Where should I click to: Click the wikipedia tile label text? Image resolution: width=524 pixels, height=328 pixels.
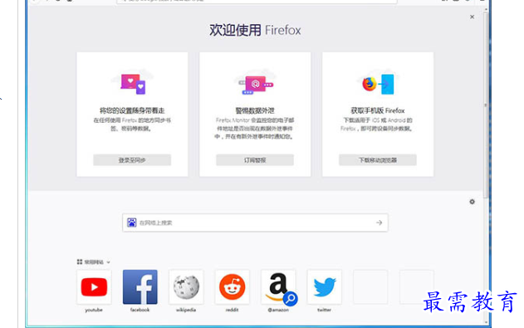186,310
